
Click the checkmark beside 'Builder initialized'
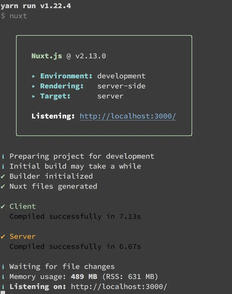(x=3, y=176)
